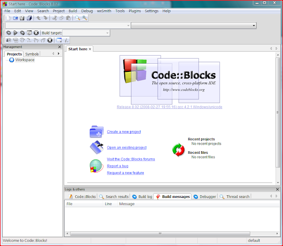Screen dimensions: 283x246
Task: Click the Start page vertical scrollbar
Action: (x=278, y=112)
